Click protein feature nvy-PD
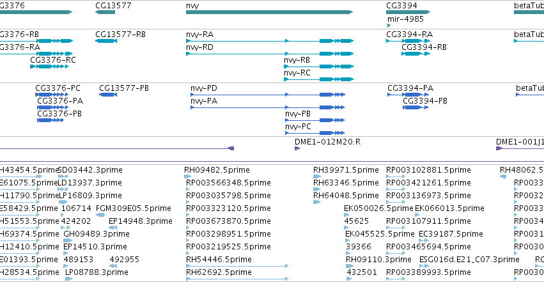 (x=268, y=95)
